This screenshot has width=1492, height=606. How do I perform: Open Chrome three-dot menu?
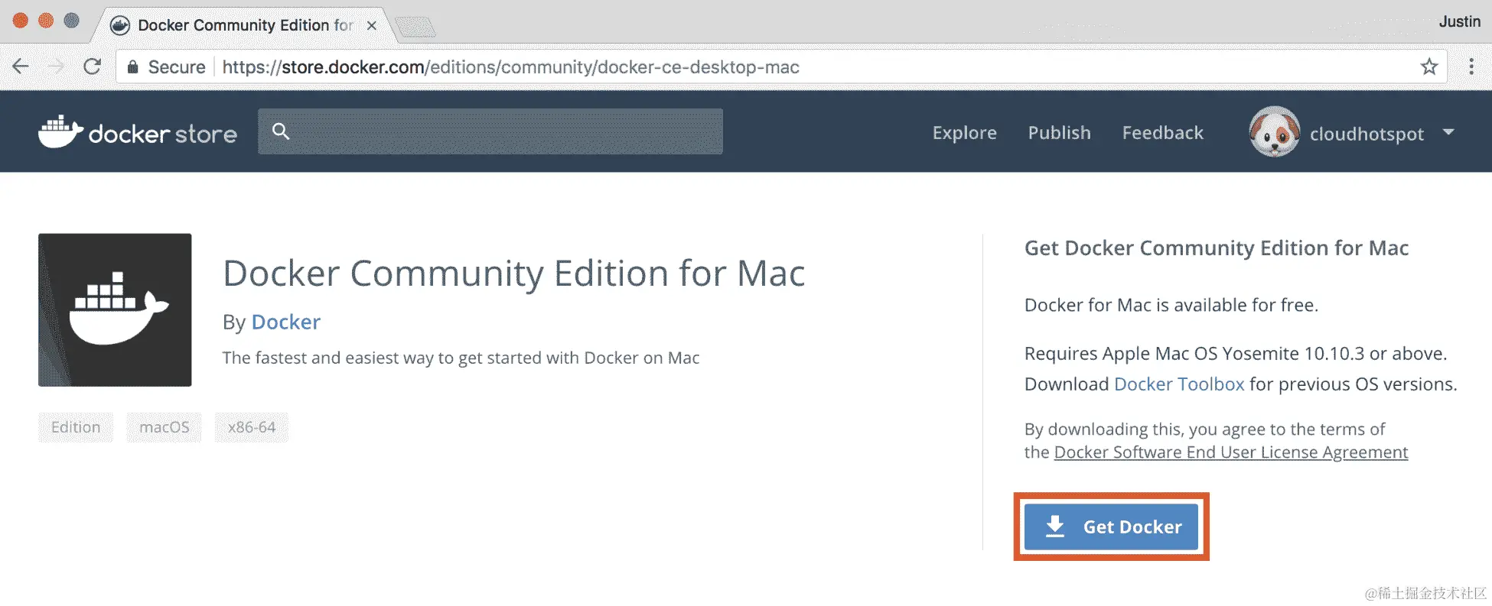pyautogui.click(x=1471, y=66)
